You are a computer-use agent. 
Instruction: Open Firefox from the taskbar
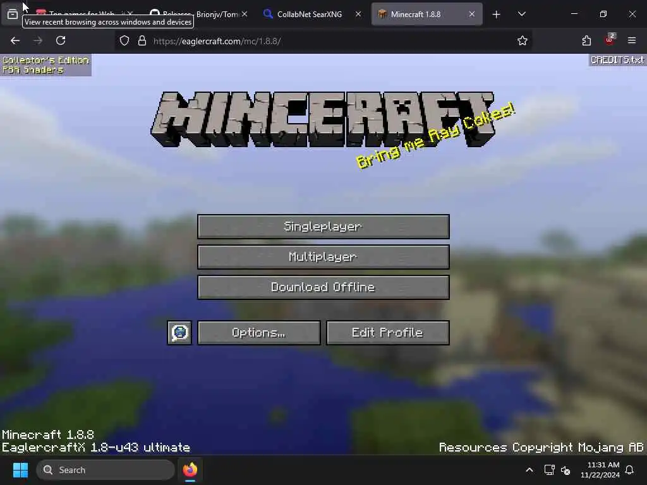[190, 470]
